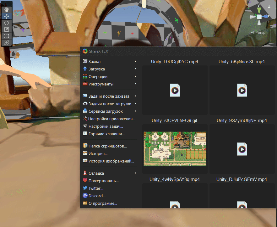The image size is (277, 227).
Task: Expand the Задачи после захвата submenu arrow
Action: pos(135,96)
